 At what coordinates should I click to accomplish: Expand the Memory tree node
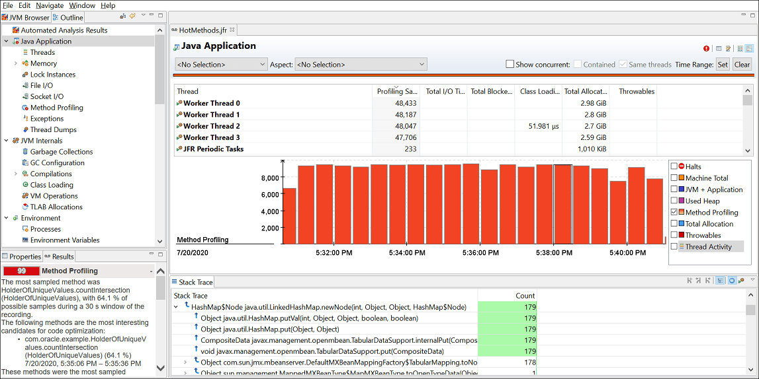click(15, 63)
